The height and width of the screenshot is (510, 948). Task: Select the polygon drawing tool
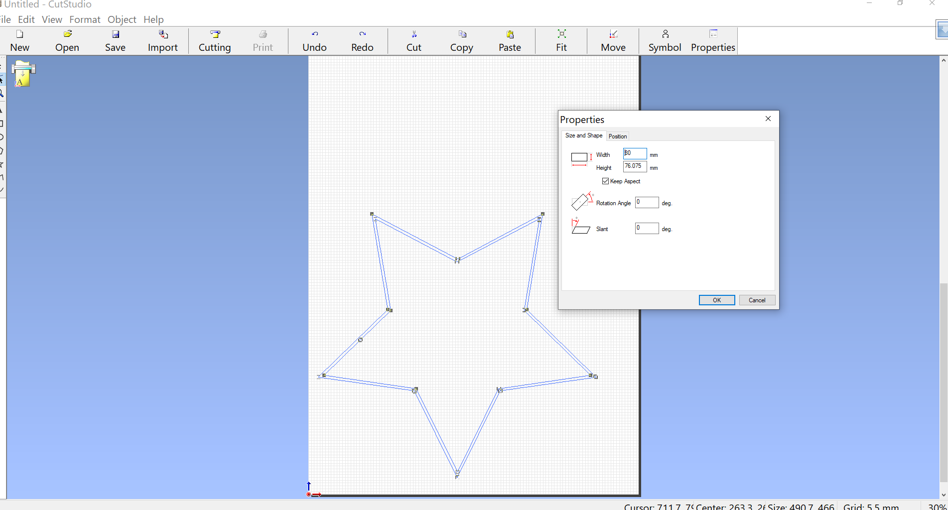[x=1, y=150]
